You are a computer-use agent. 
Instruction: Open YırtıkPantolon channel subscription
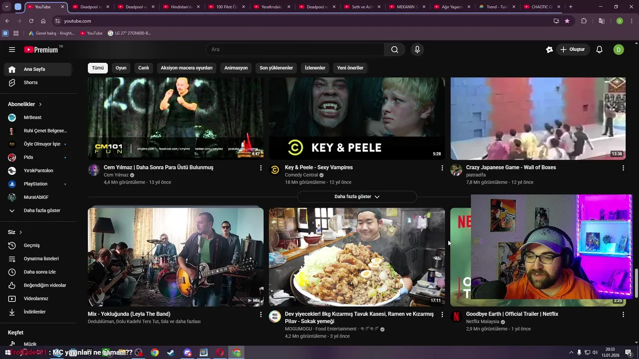[38, 171]
